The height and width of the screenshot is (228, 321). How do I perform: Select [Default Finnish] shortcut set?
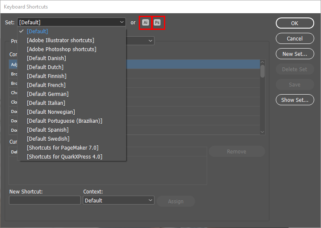(x=72, y=76)
